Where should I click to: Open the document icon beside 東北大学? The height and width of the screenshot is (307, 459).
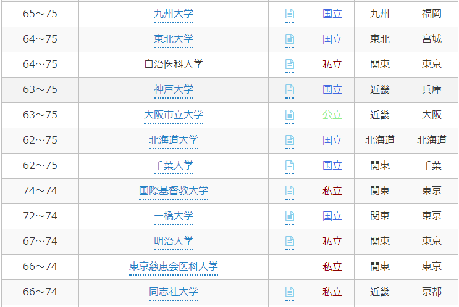click(289, 39)
